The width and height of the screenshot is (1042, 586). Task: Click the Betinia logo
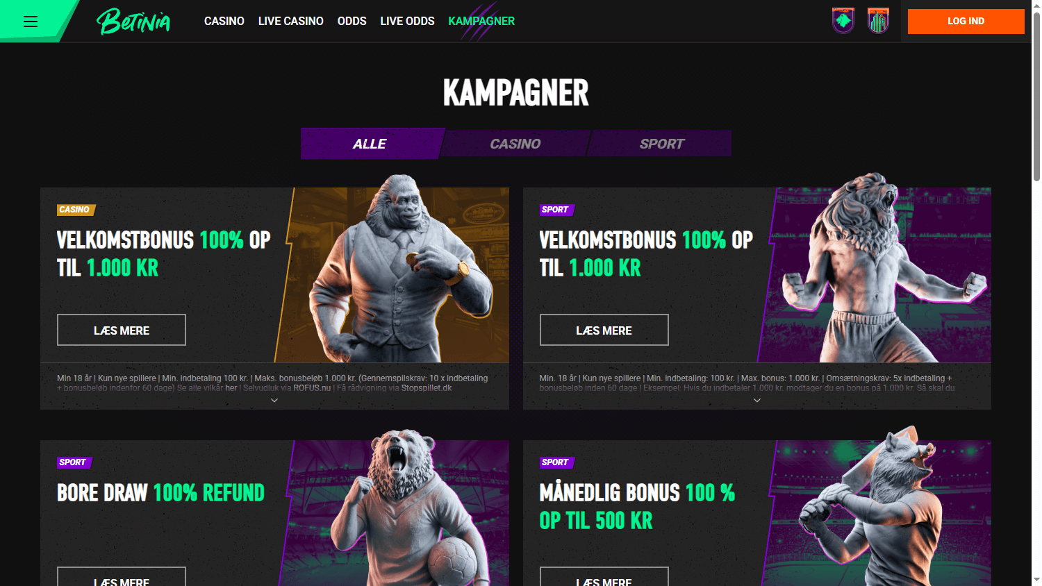133,22
